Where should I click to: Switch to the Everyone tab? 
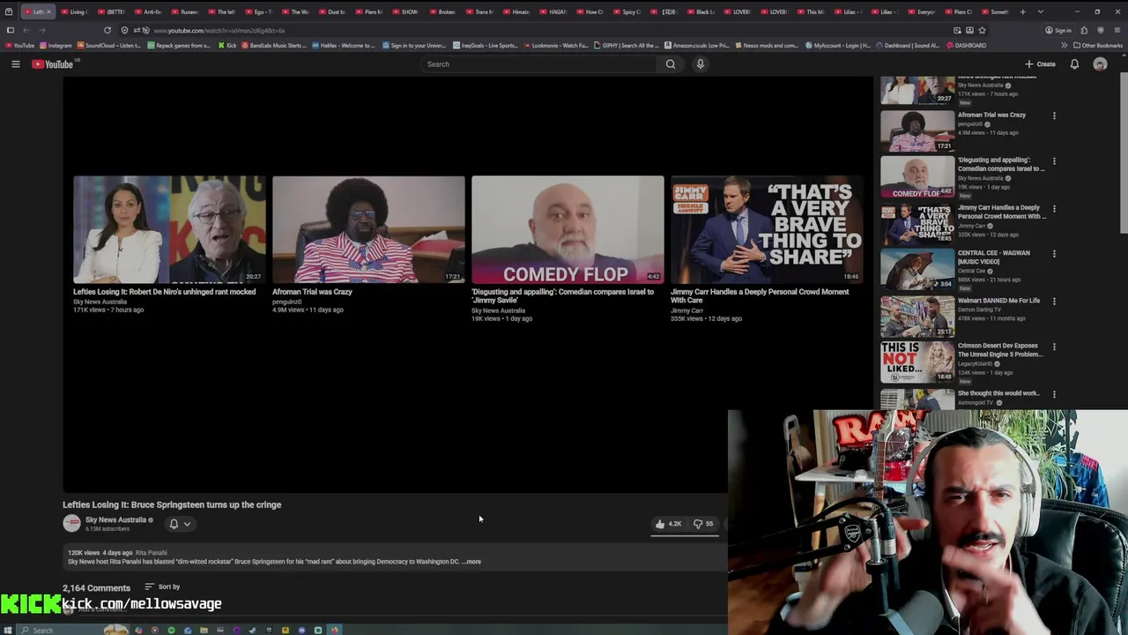(921, 11)
